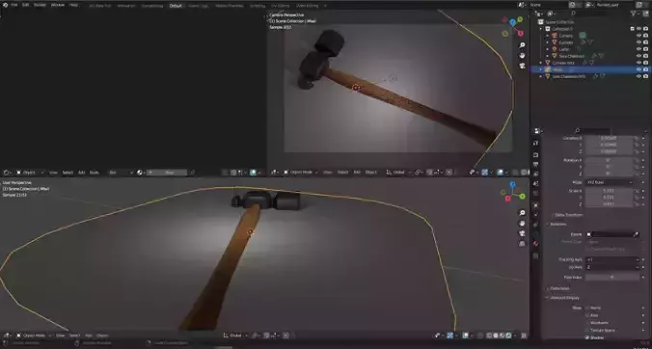The width and height of the screenshot is (652, 349).
Task: Switch to the Video Editing workspace tab
Action: pyautogui.click(x=308, y=6)
